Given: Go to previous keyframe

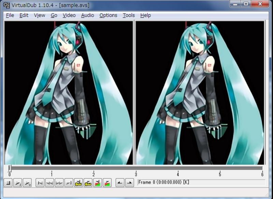Looking at the screenshot, I should coord(78,183).
